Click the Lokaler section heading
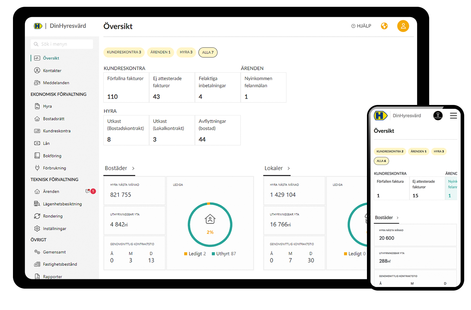The width and height of the screenshot is (471, 310). (274, 168)
